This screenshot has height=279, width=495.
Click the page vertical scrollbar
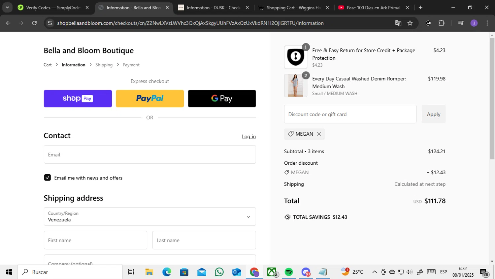[492, 99]
